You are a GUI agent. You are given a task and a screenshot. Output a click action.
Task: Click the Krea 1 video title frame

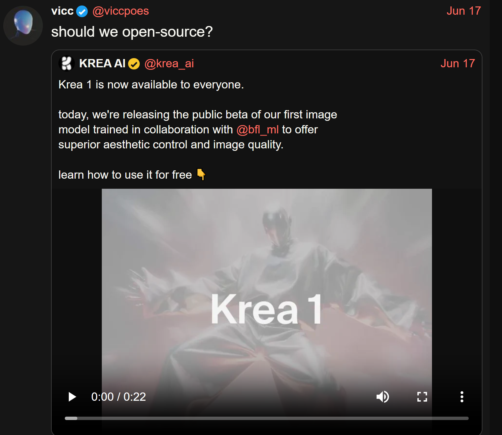click(267, 309)
